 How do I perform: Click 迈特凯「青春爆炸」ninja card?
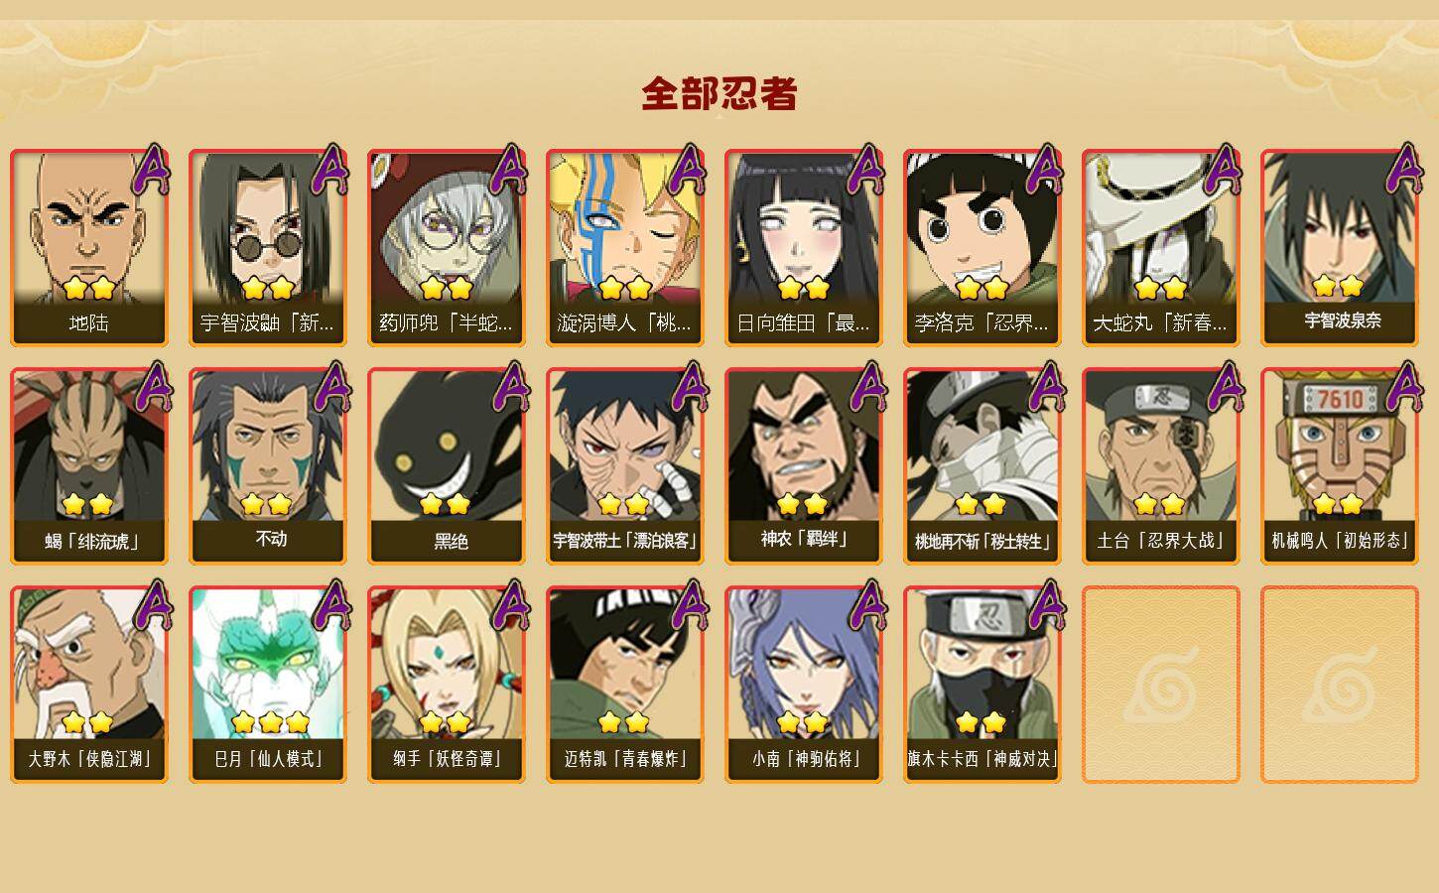coord(625,684)
